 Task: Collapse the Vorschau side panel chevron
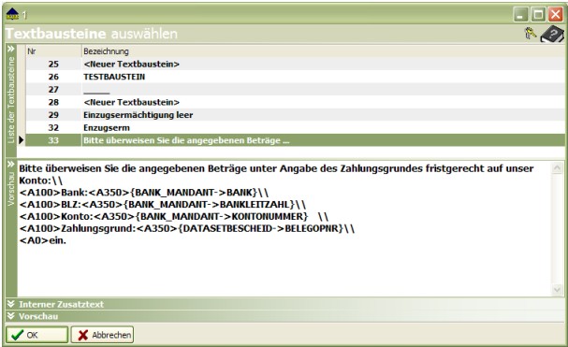[11, 165]
